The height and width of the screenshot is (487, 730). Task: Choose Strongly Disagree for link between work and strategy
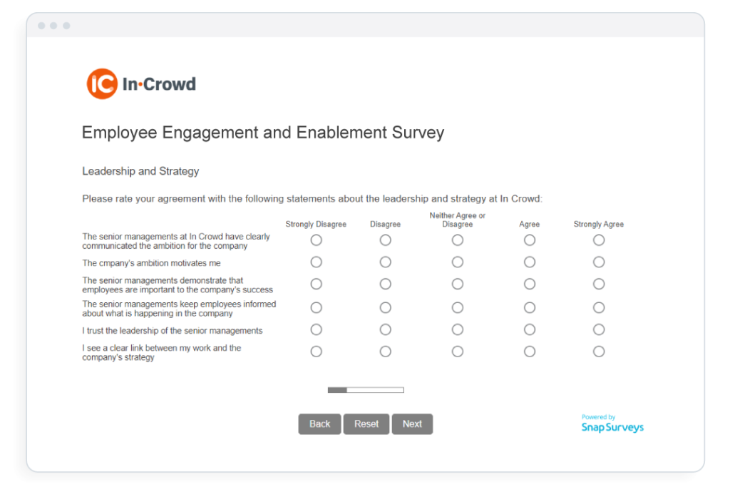point(316,351)
